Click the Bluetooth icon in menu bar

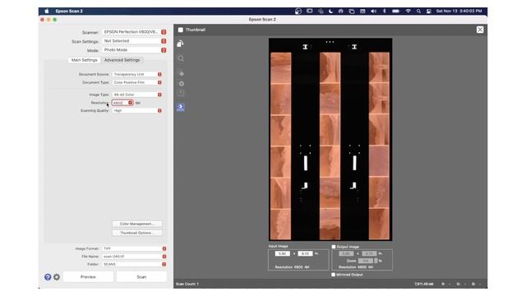pos(385,11)
